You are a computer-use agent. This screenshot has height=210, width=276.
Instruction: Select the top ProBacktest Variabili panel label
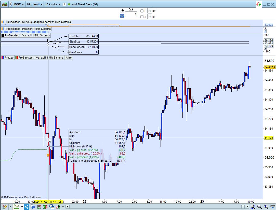pyautogui.click(x=26, y=36)
